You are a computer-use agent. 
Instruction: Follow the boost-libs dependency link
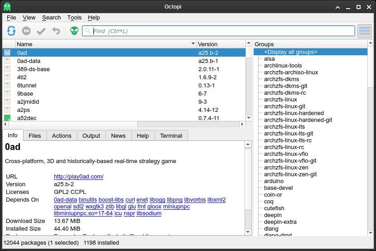[111, 200]
